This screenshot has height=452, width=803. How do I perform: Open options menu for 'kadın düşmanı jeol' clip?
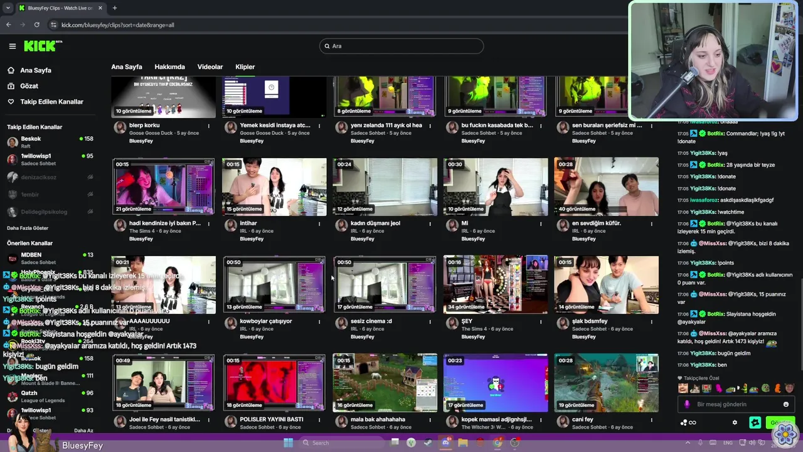click(430, 223)
